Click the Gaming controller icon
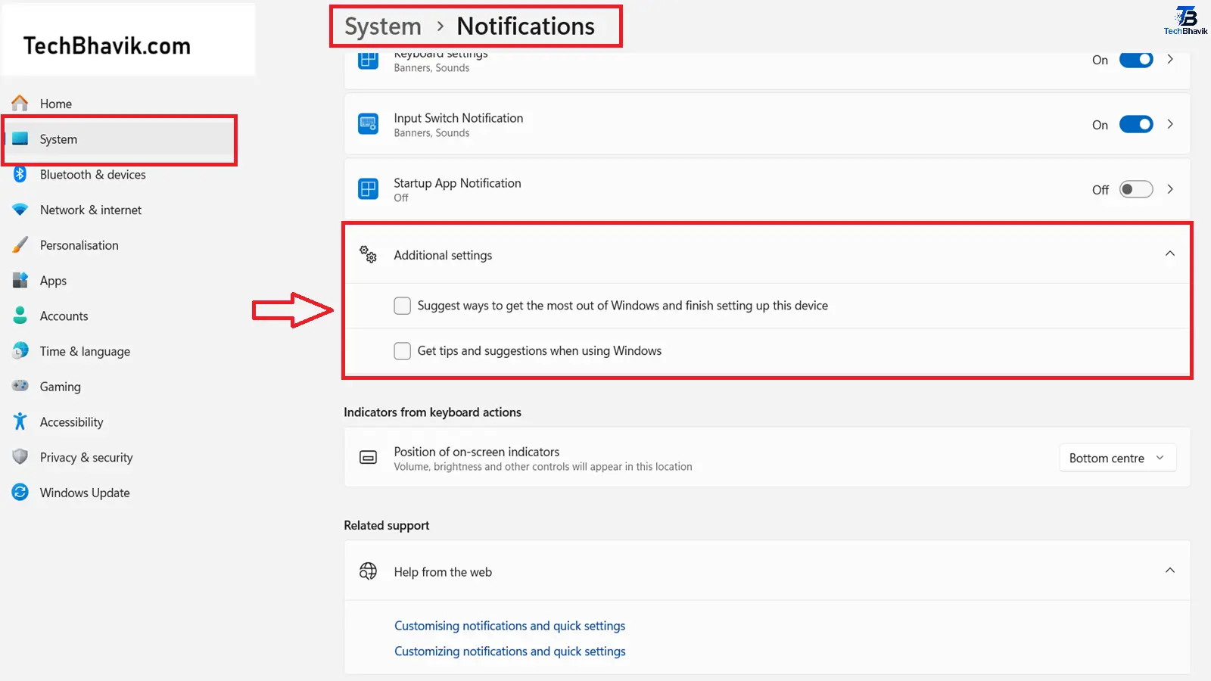1211x681 pixels. [x=20, y=386]
